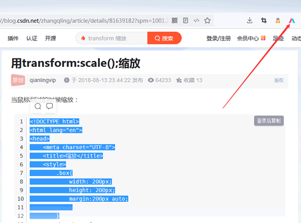This screenshot has height=223, width=301.
Task: Open 会员中心 member center link
Action: [248, 39]
